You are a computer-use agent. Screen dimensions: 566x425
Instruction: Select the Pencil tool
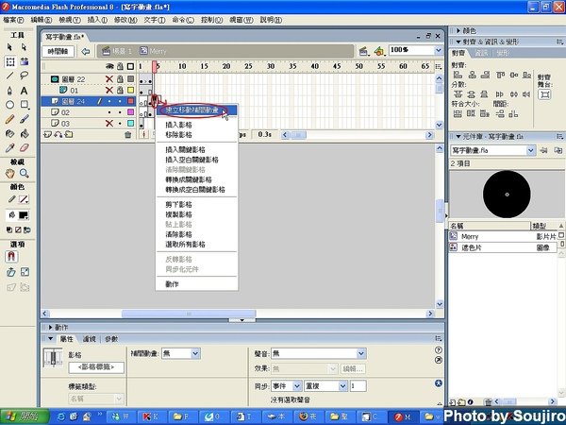[x=9, y=119]
